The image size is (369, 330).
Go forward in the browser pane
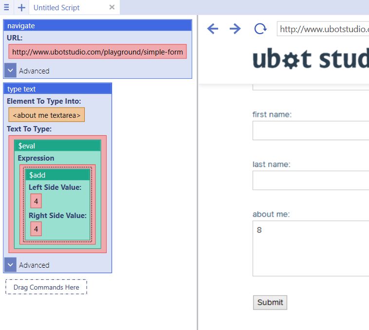tap(235, 29)
